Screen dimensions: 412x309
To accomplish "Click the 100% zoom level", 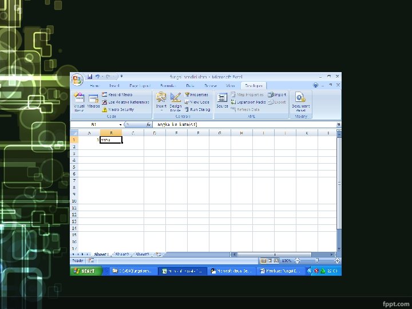I will tap(287, 261).
